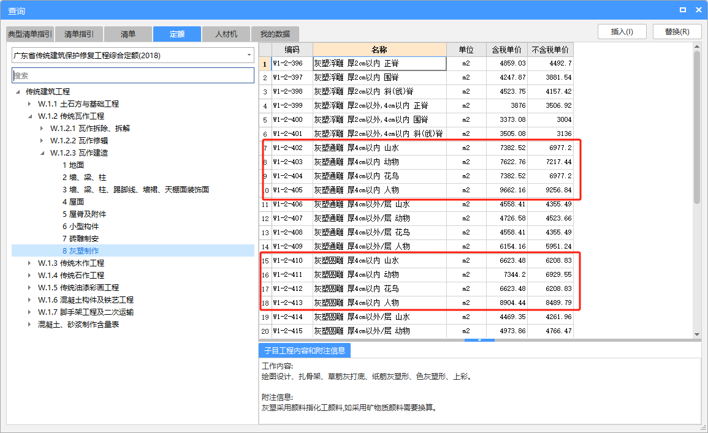Select code cell W1-2-396
Screen dimensions: 708x433
[292, 64]
